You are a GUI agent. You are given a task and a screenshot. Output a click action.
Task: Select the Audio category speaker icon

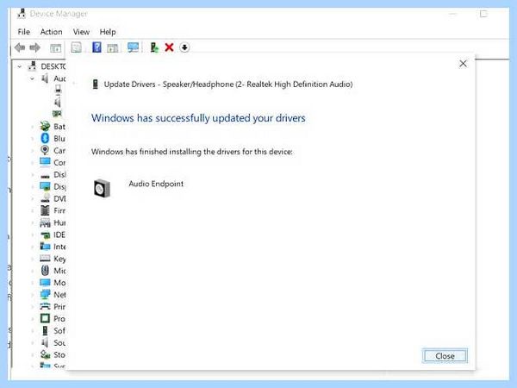pos(45,78)
